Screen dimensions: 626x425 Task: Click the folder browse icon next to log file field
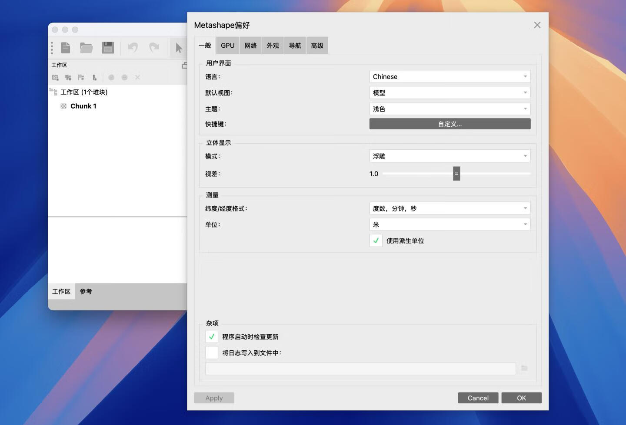524,368
